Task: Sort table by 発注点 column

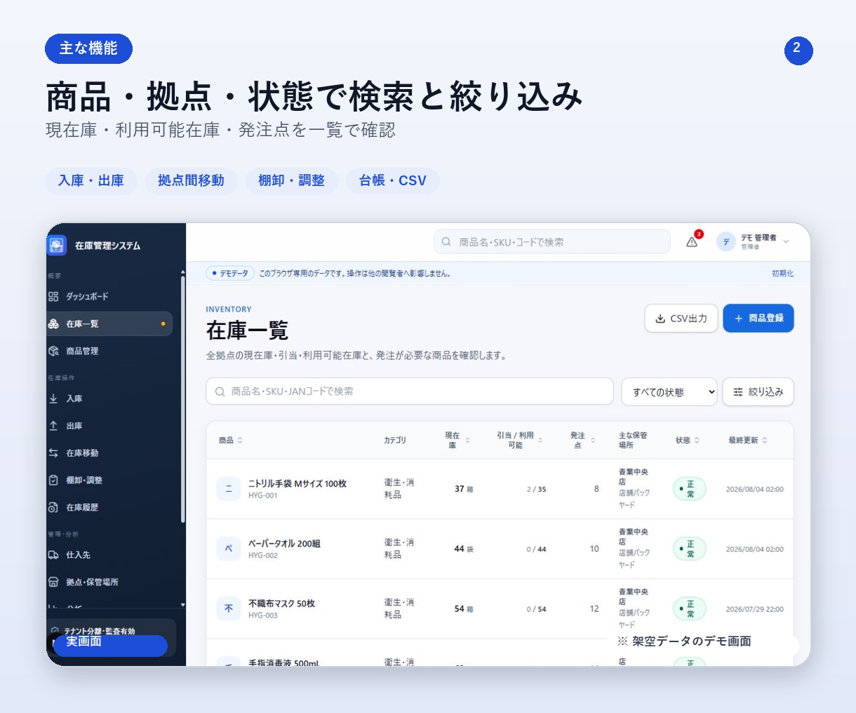Action: pos(583,441)
